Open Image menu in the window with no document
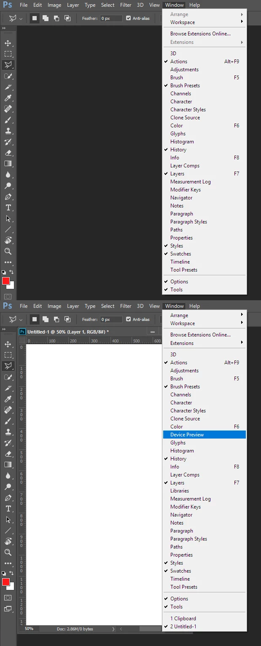Viewport: 261px width, 646px height. [x=54, y=5]
